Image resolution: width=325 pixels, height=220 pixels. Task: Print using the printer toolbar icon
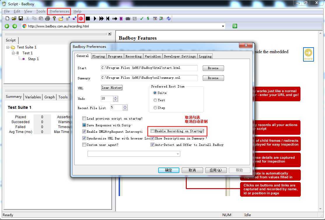(x=48, y=18)
